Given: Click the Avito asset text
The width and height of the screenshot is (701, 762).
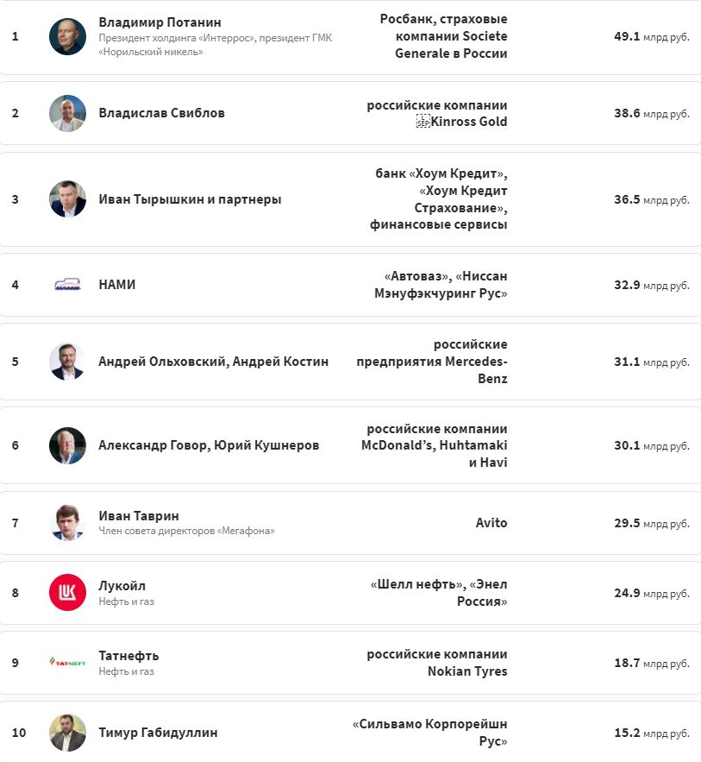Looking at the screenshot, I should [x=491, y=523].
